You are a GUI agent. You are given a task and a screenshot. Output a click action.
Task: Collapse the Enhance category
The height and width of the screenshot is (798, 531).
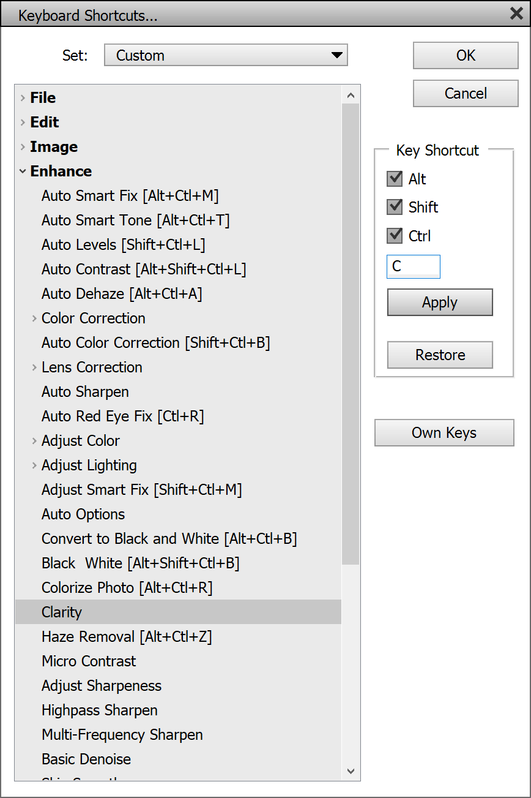click(23, 171)
